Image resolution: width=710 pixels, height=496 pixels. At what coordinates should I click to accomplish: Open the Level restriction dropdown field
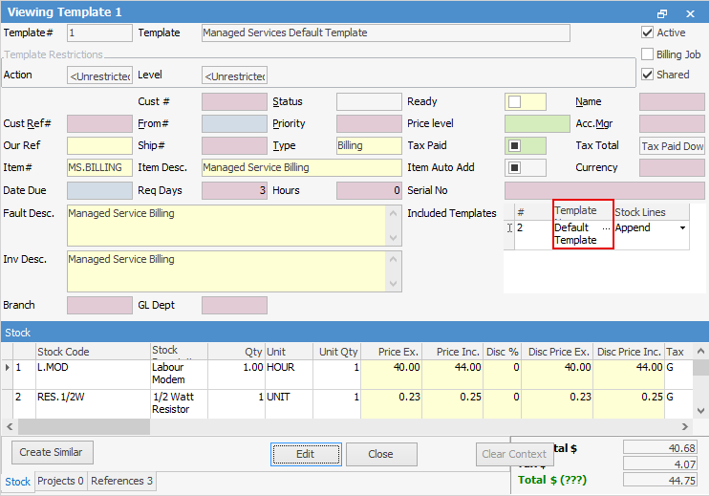point(234,75)
